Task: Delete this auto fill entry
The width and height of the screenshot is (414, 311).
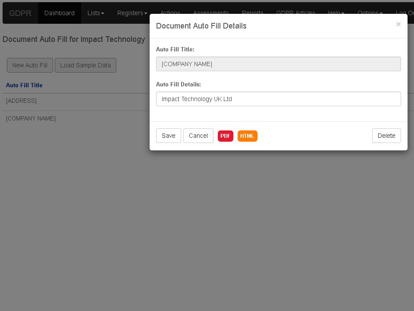Action: point(386,136)
